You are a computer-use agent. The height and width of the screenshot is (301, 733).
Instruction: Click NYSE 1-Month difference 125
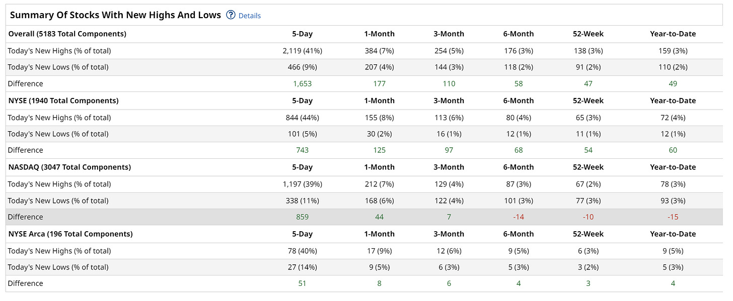380,150
